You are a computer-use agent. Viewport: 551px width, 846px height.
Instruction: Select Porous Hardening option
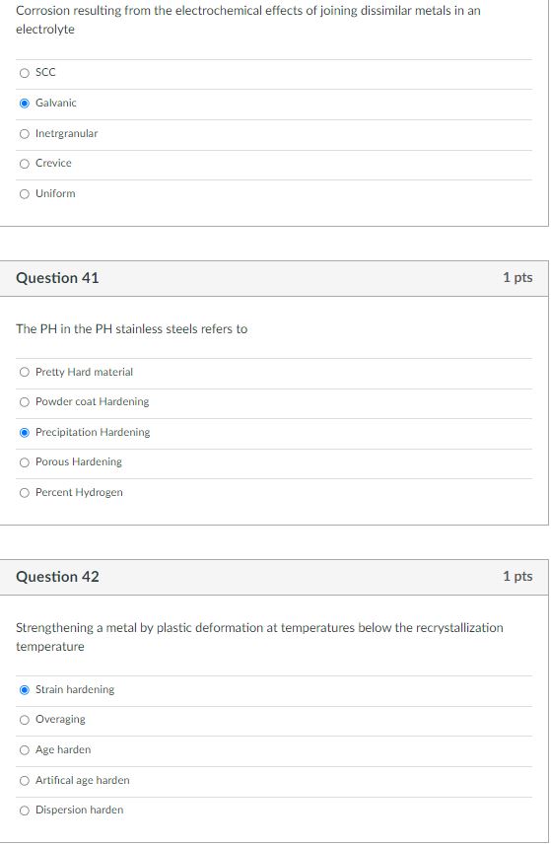(x=25, y=462)
